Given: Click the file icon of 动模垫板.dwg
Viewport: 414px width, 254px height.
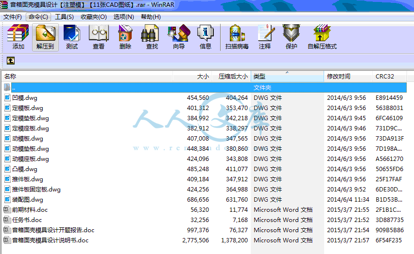Looking at the screenshot, I should [7, 149].
